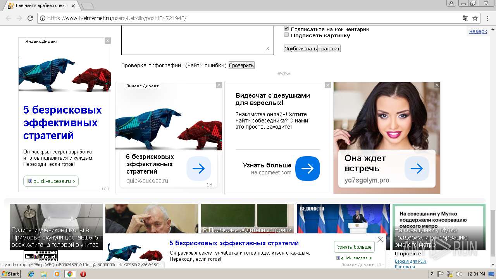496x279 pixels.
Task: Click the 'Версия для PDA' link
Action: click(x=410, y=261)
